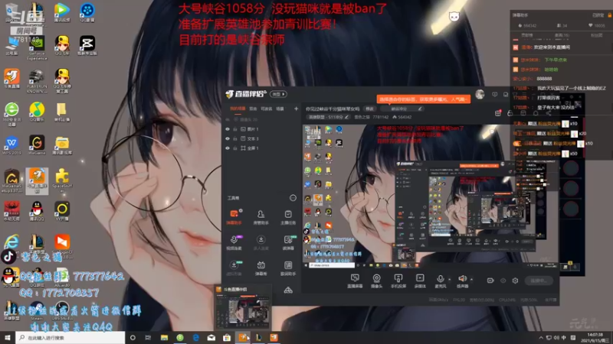Click Windows search box on taskbar
613x344 pixels.
[x=70, y=338]
